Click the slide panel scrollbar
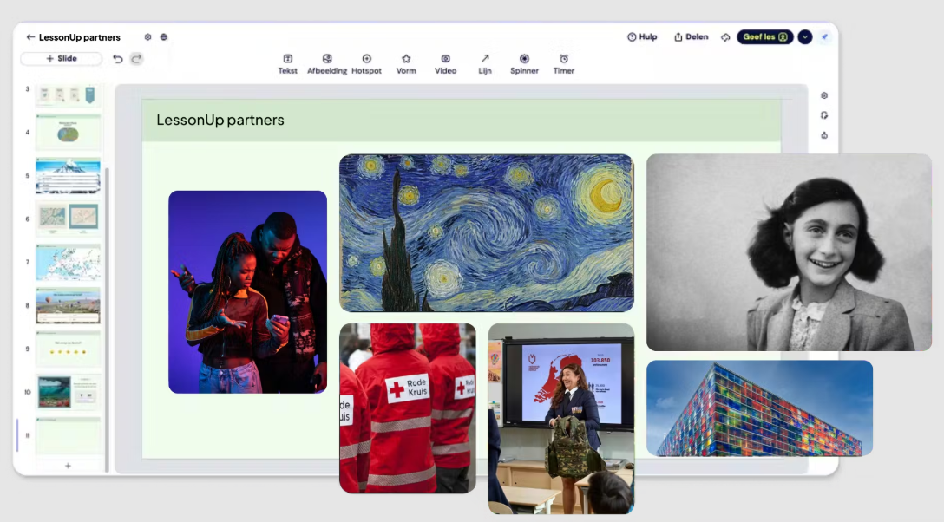Screen dimensions: 944x522 point(108,319)
